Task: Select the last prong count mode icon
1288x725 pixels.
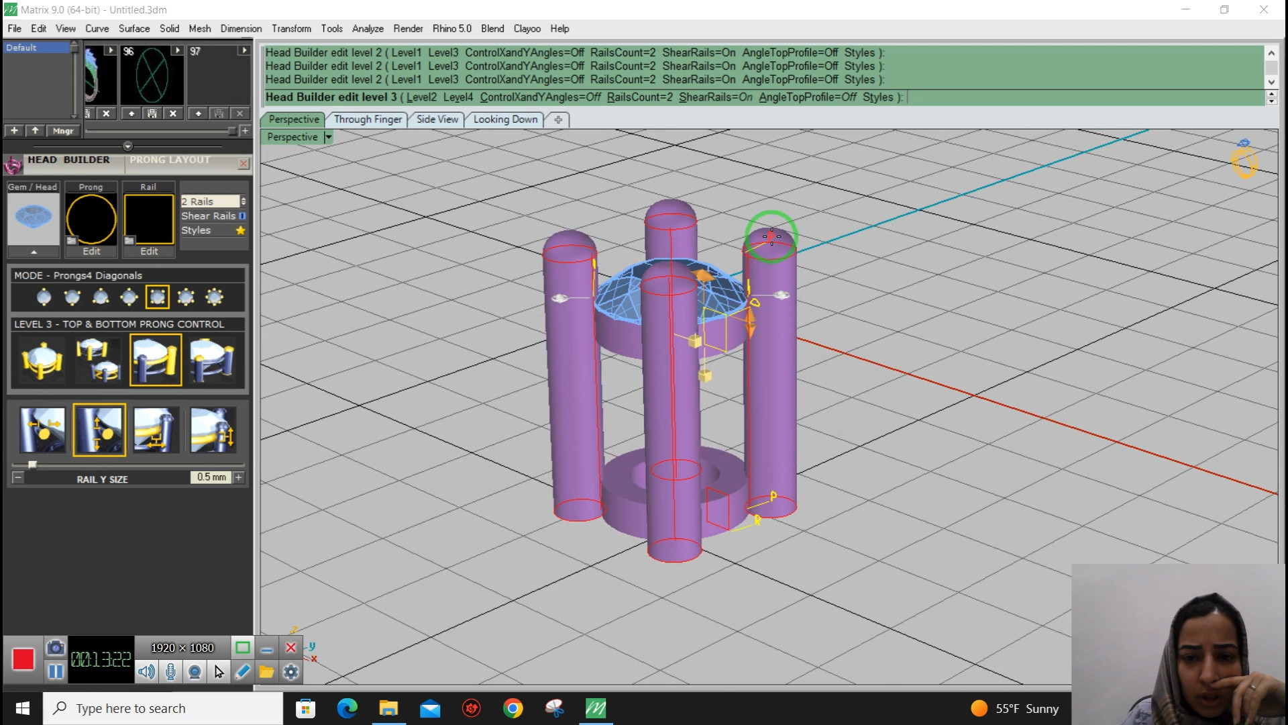Action: pos(214,297)
